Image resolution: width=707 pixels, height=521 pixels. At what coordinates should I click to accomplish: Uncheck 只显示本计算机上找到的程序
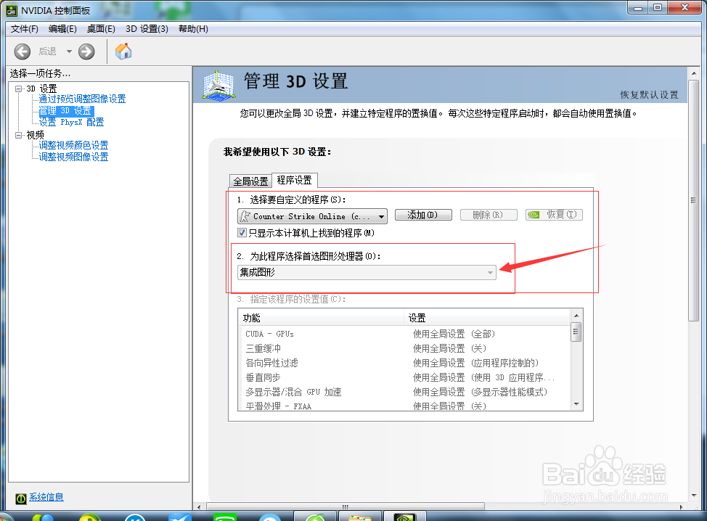(243, 232)
